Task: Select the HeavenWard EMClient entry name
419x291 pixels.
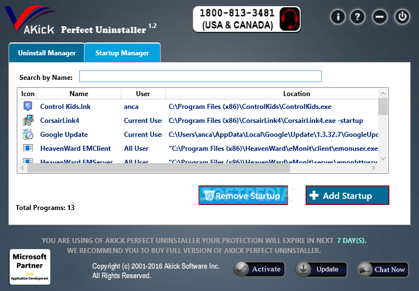Action: coord(75,149)
